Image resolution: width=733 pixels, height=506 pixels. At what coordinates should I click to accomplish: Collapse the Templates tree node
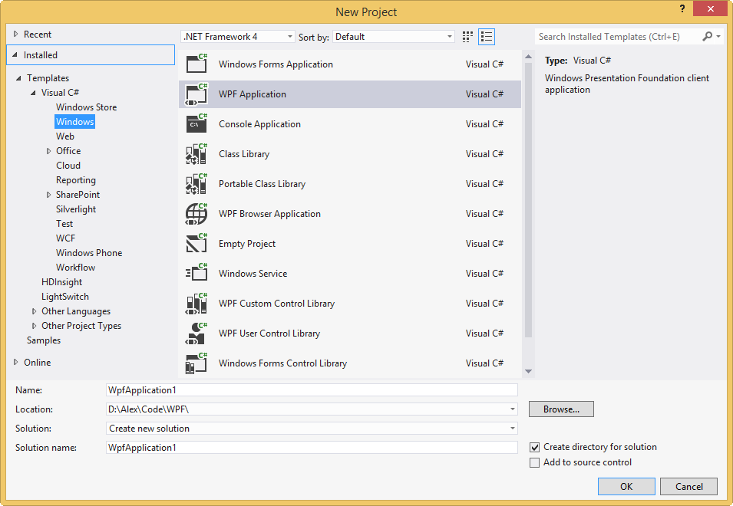(x=18, y=78)
